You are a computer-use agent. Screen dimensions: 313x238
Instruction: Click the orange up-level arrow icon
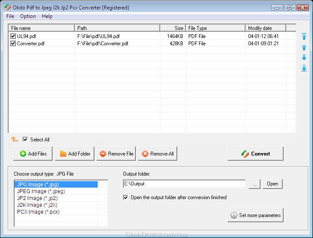15,139
